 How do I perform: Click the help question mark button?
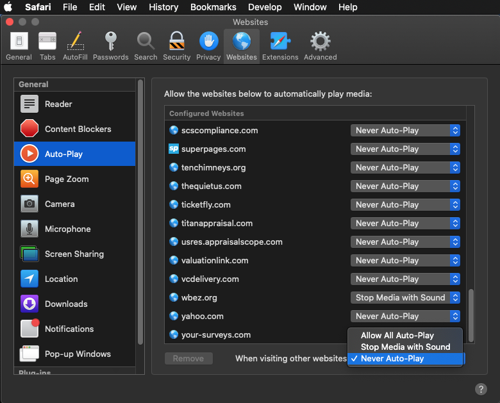tap(481, 389)
